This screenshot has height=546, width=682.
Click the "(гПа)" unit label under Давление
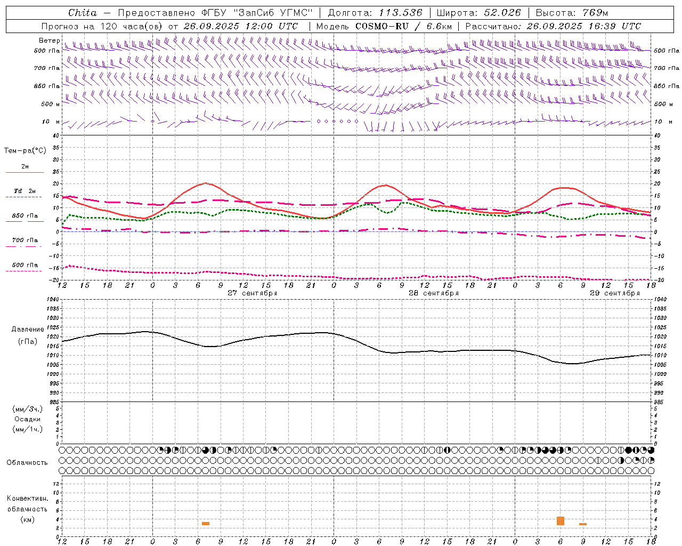[28, 341]
